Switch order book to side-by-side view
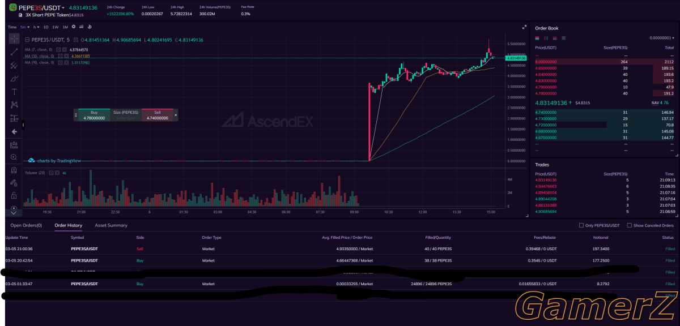The width and height of the screenshot is (680, 326). click(546, 38)
